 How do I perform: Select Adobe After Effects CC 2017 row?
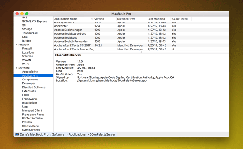[x=141, y=45]
